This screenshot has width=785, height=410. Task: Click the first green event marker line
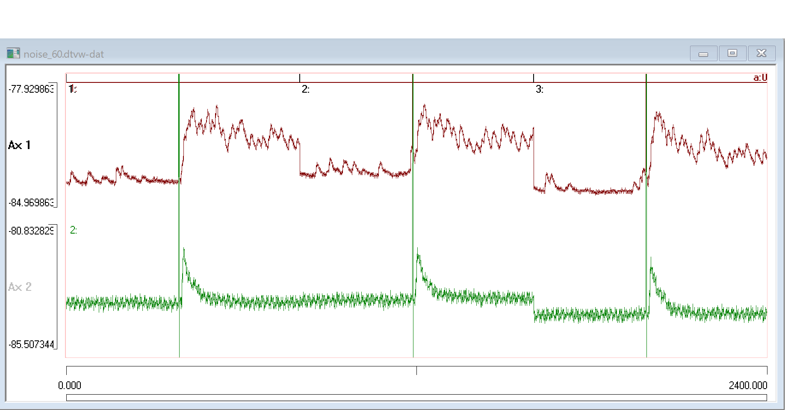point(179,214)
